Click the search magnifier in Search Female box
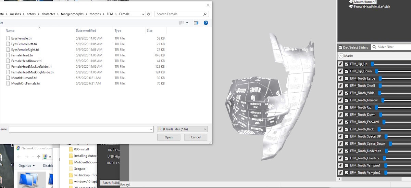411x188 pixels. click(x=205, y=14)
